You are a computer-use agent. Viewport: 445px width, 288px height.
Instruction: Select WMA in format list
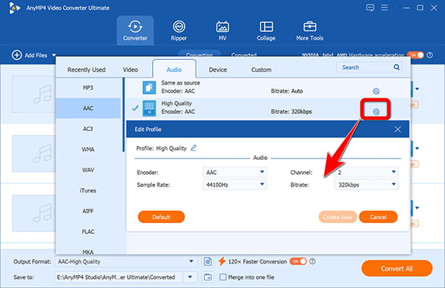tap(88, 150)
